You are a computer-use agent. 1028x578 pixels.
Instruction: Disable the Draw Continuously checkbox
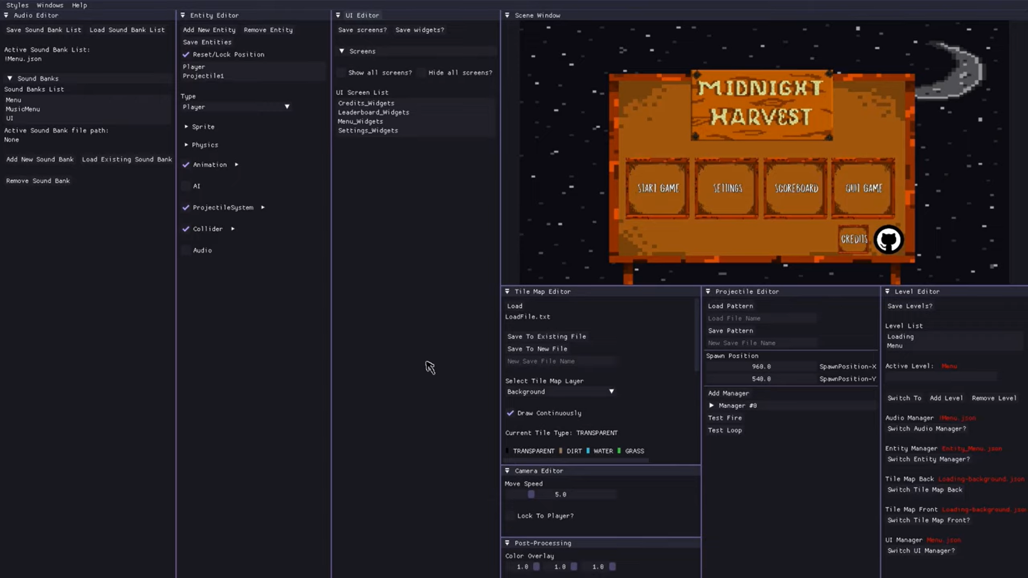click(x=510, y=413)
